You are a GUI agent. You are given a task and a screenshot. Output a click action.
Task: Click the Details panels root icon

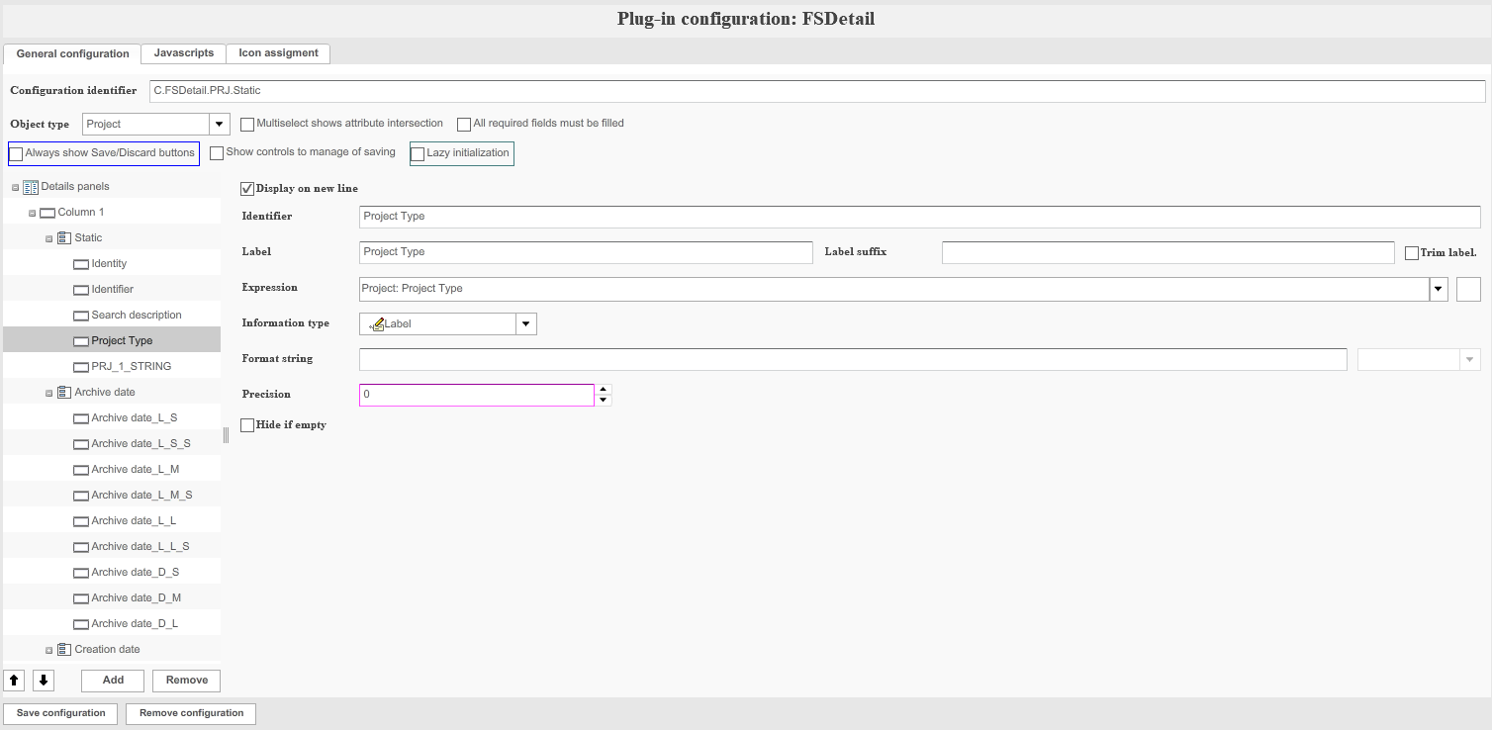[30, 187]
